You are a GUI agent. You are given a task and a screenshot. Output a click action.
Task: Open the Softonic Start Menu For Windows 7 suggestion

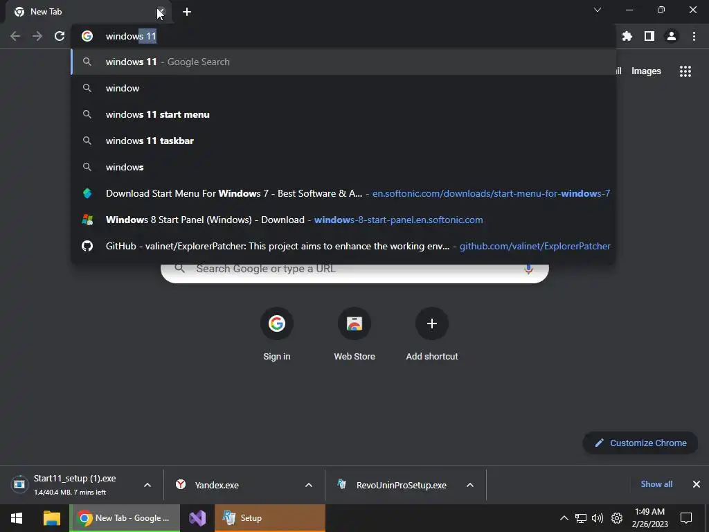click(343, 193)
